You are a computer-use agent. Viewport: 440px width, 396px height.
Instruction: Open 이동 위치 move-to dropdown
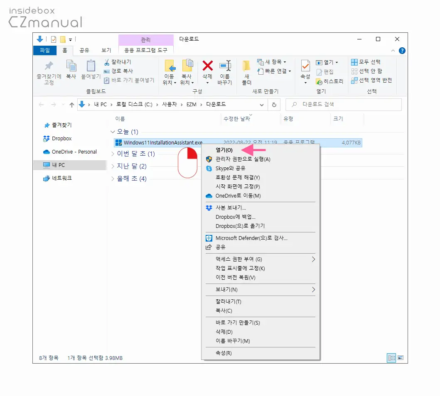(169, 80)
